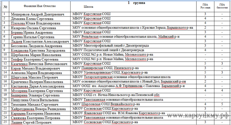Click Russian score 2 in Назарова row
The height and width of the screenshot is (125, 231).
click(x=205, y=28)
